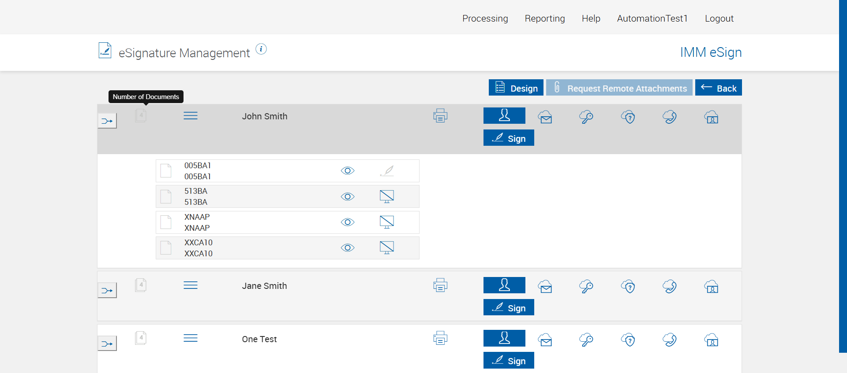View document 005BA1 with eye icon
This screenshot has width=847, height=373.
(x=348, y=171)
